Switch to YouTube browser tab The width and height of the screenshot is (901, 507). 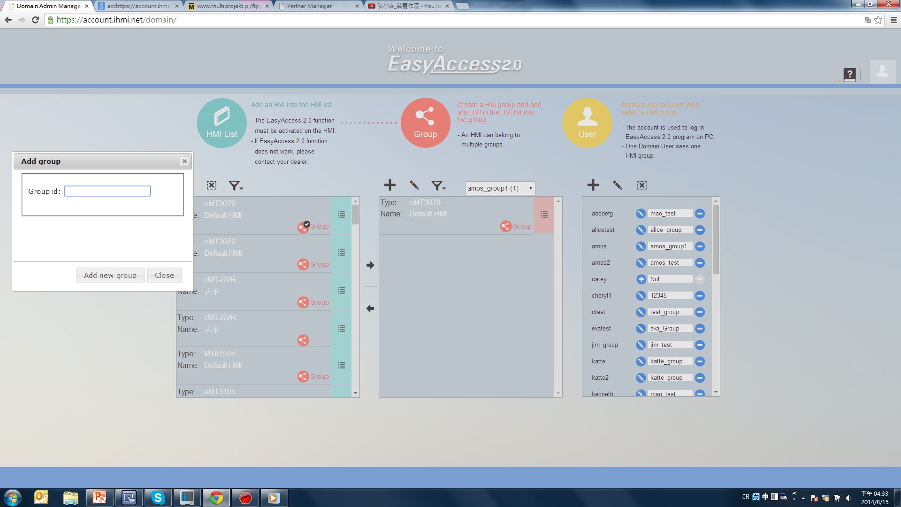408,6
